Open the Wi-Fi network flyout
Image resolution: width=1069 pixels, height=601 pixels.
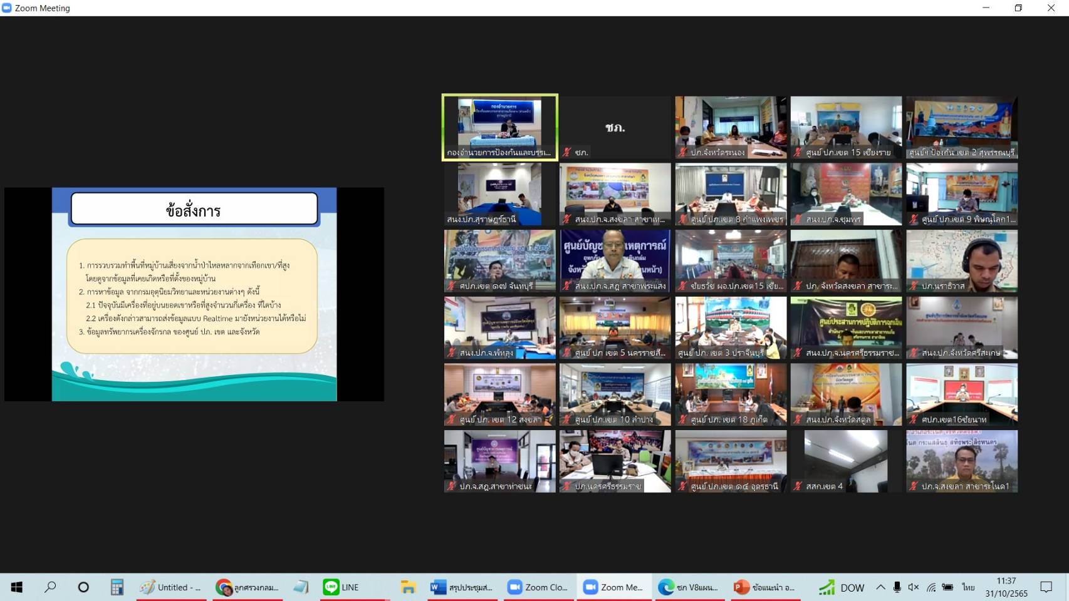931,587
